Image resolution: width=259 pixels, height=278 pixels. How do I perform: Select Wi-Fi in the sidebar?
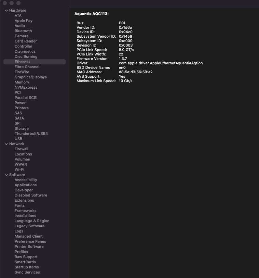(x=19, y=170)
